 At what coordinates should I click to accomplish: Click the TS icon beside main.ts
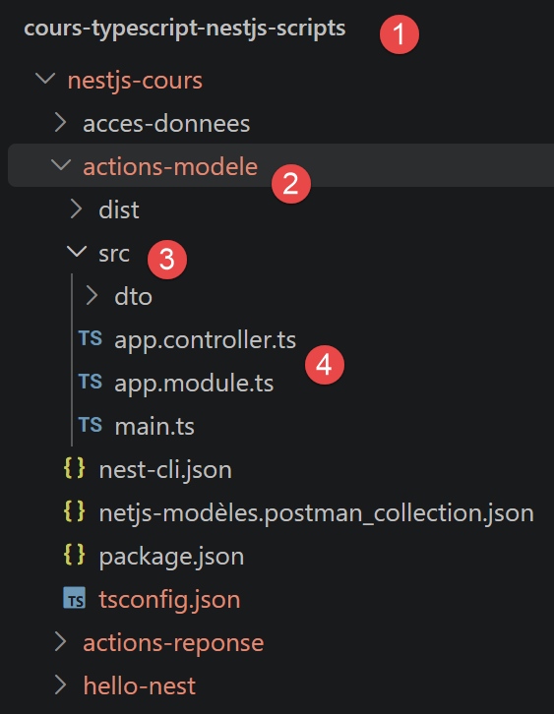click(x=91, y=425)
